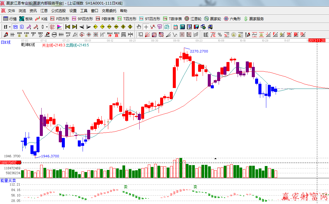Open the 板块 sector view
The width and height of the screenshot is (329, 204).
(x=26, y=19)
